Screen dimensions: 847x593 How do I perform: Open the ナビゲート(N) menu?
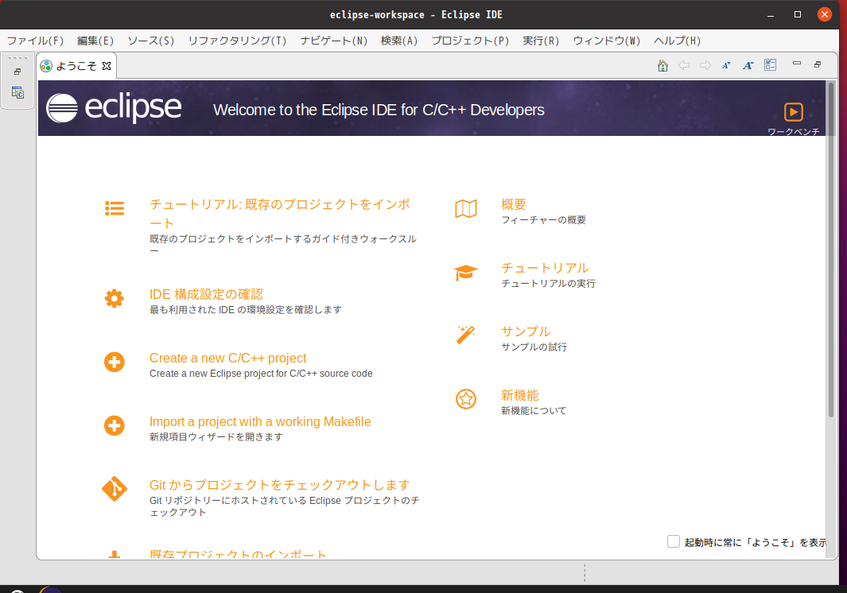click(x=334, y=41)
